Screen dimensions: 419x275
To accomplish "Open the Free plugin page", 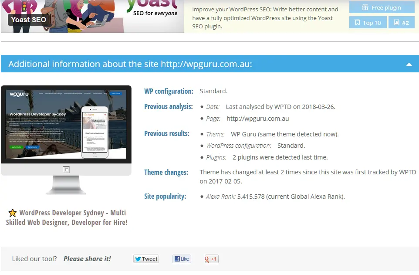I will 382,7.
